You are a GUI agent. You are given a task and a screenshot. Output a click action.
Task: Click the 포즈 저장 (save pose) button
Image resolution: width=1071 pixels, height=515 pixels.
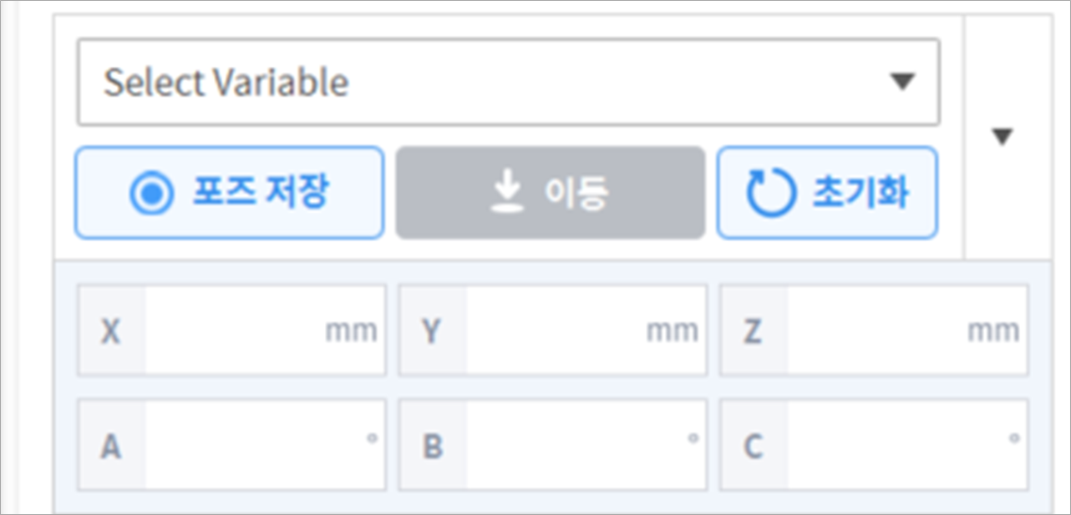pos(230,193)
